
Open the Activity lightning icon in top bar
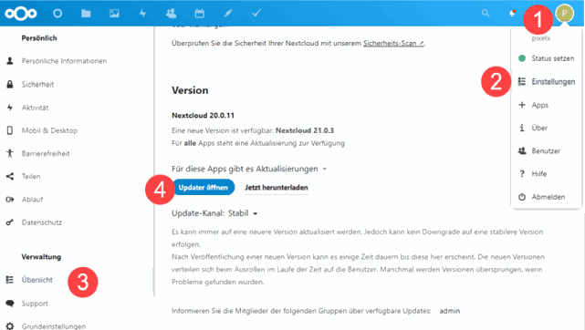tap(142, 14)
